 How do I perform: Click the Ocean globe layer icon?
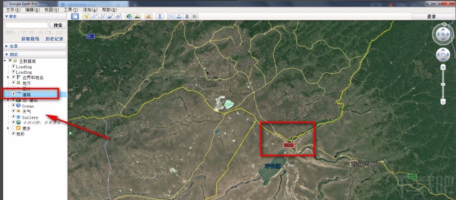[18, 106]
